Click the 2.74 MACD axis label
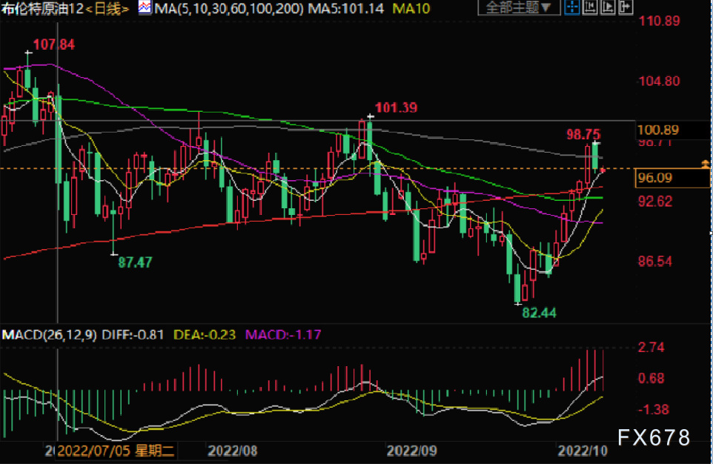The width and height of the screenshot is (713, 464). coord(651,348)
